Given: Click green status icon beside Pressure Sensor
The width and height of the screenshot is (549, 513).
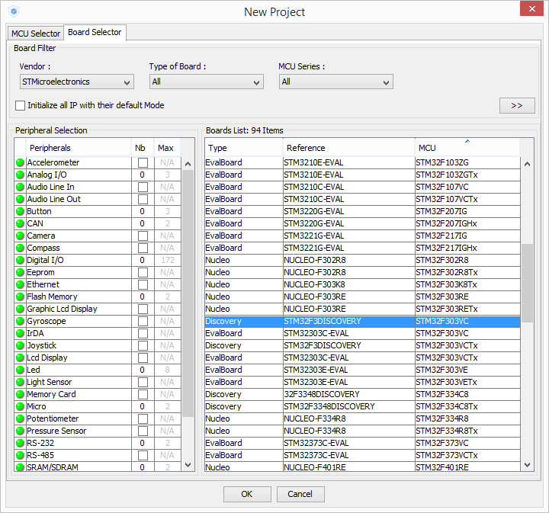Looking at the screenshot, I should pyautogui.click(x=21, y=431).
